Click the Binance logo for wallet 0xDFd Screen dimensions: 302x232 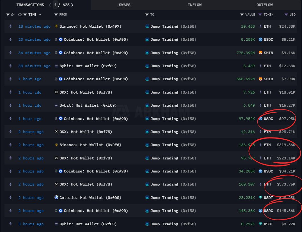[56, 145]
